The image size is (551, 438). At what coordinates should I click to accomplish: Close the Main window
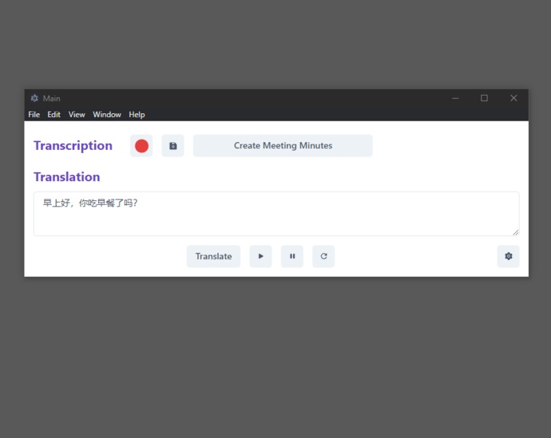click(514, 99)
